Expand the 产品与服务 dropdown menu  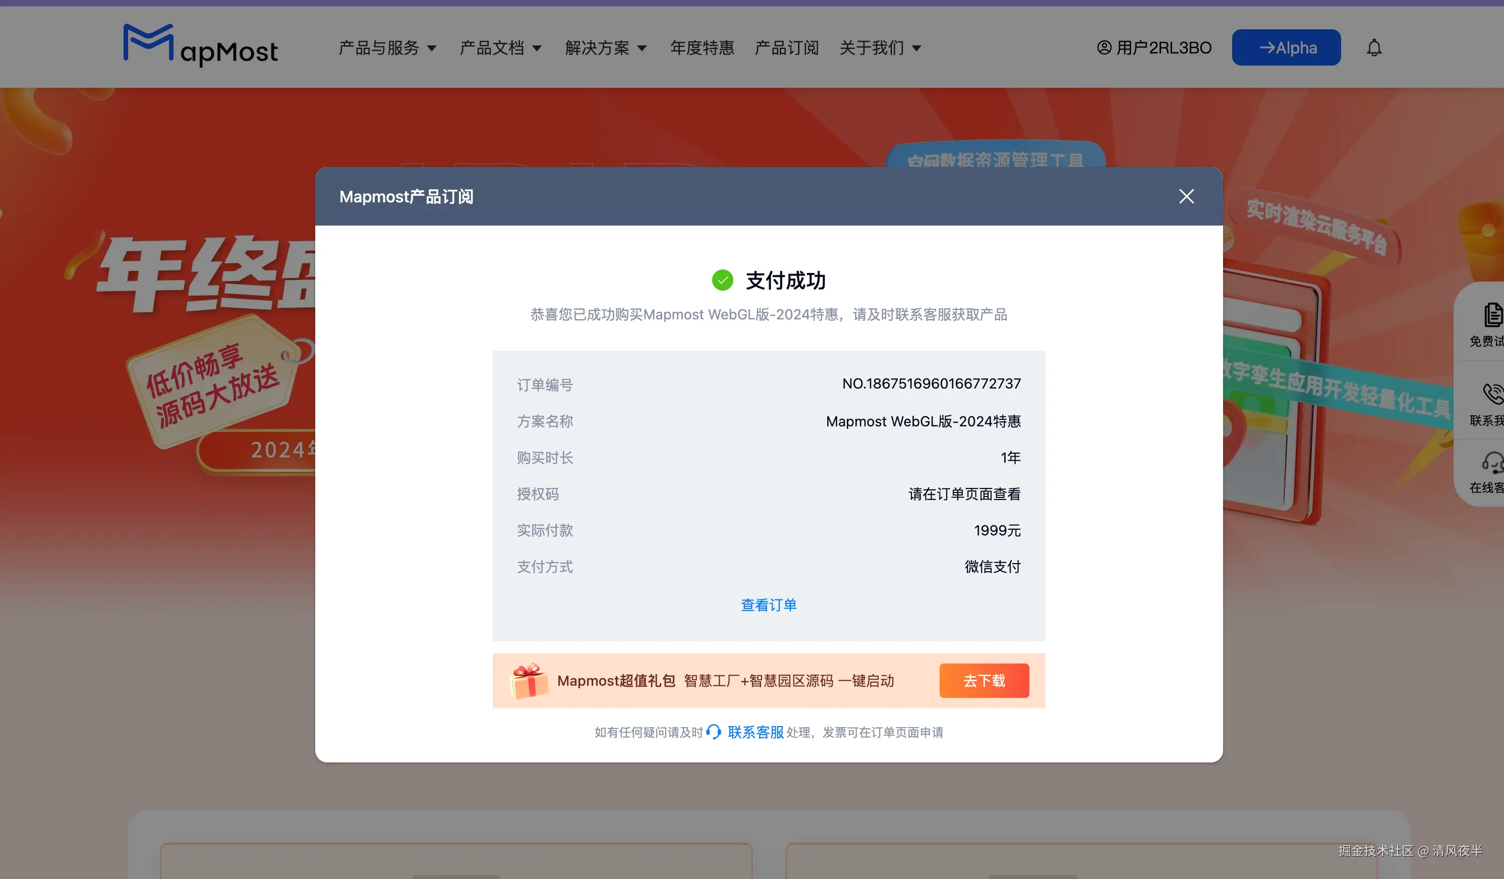387,48
